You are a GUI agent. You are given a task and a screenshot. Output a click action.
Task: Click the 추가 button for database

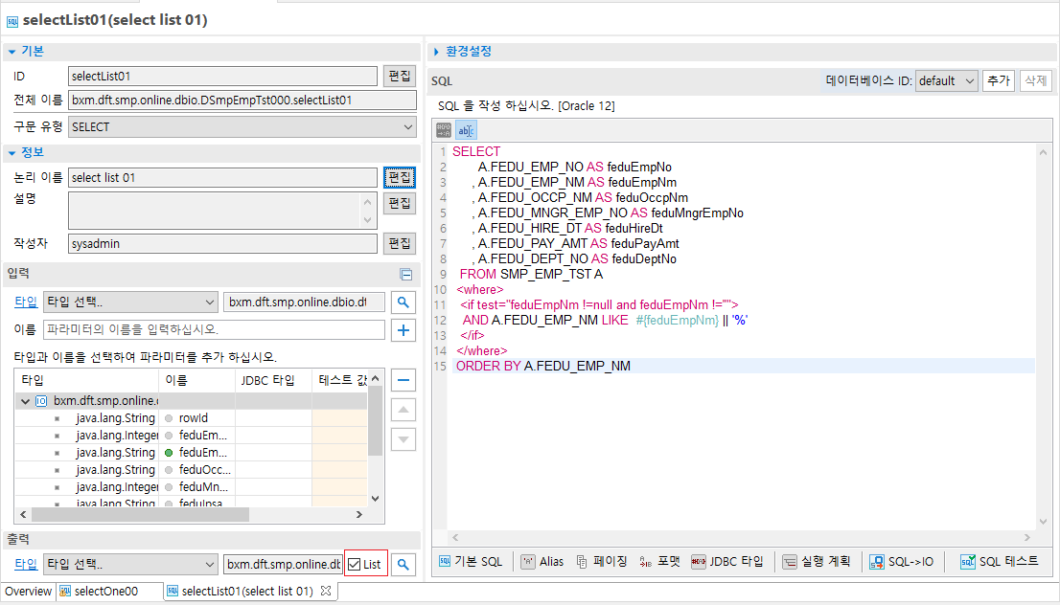998,81
